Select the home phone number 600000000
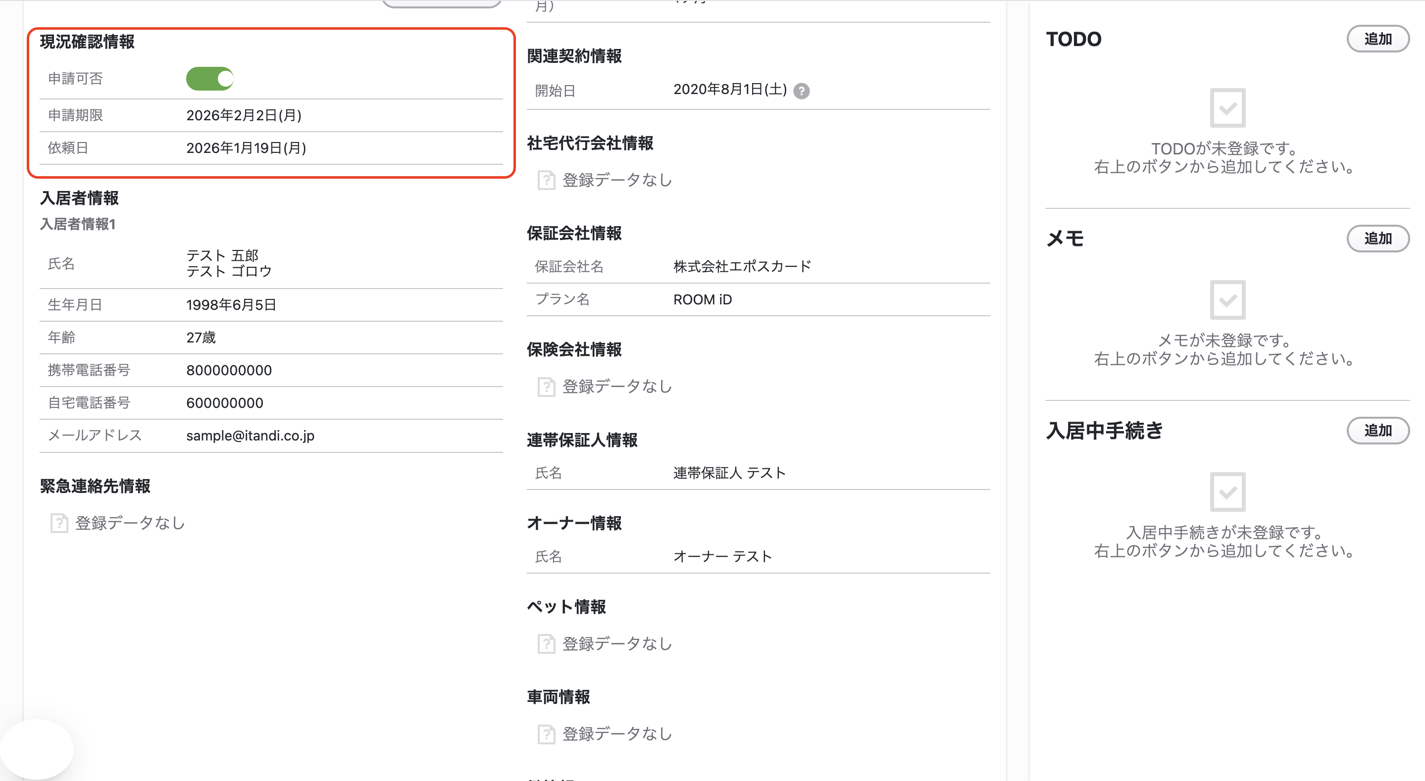 click(x=225, y=403)
